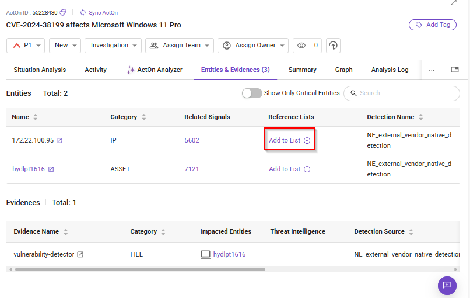Switch to the Summary tab

[302, 70]
